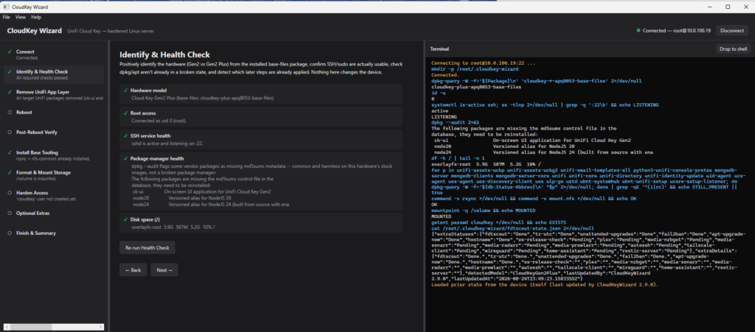Select the Optional Extras step
This screenshot has height=332, width=755.
[x=53, y=213]
